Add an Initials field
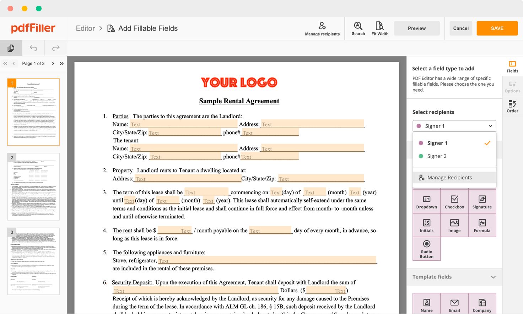The height and width of the screenshot is (314, 523). coord(426,225)
